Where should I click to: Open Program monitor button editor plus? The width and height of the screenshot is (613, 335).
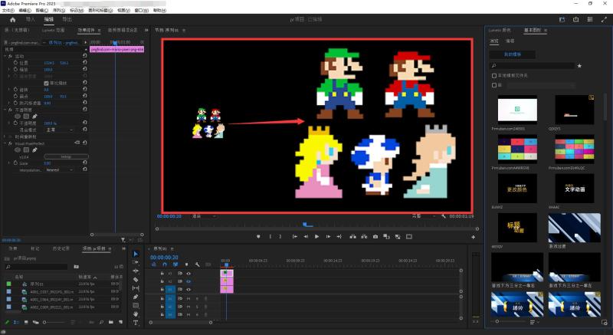point(473,237)
